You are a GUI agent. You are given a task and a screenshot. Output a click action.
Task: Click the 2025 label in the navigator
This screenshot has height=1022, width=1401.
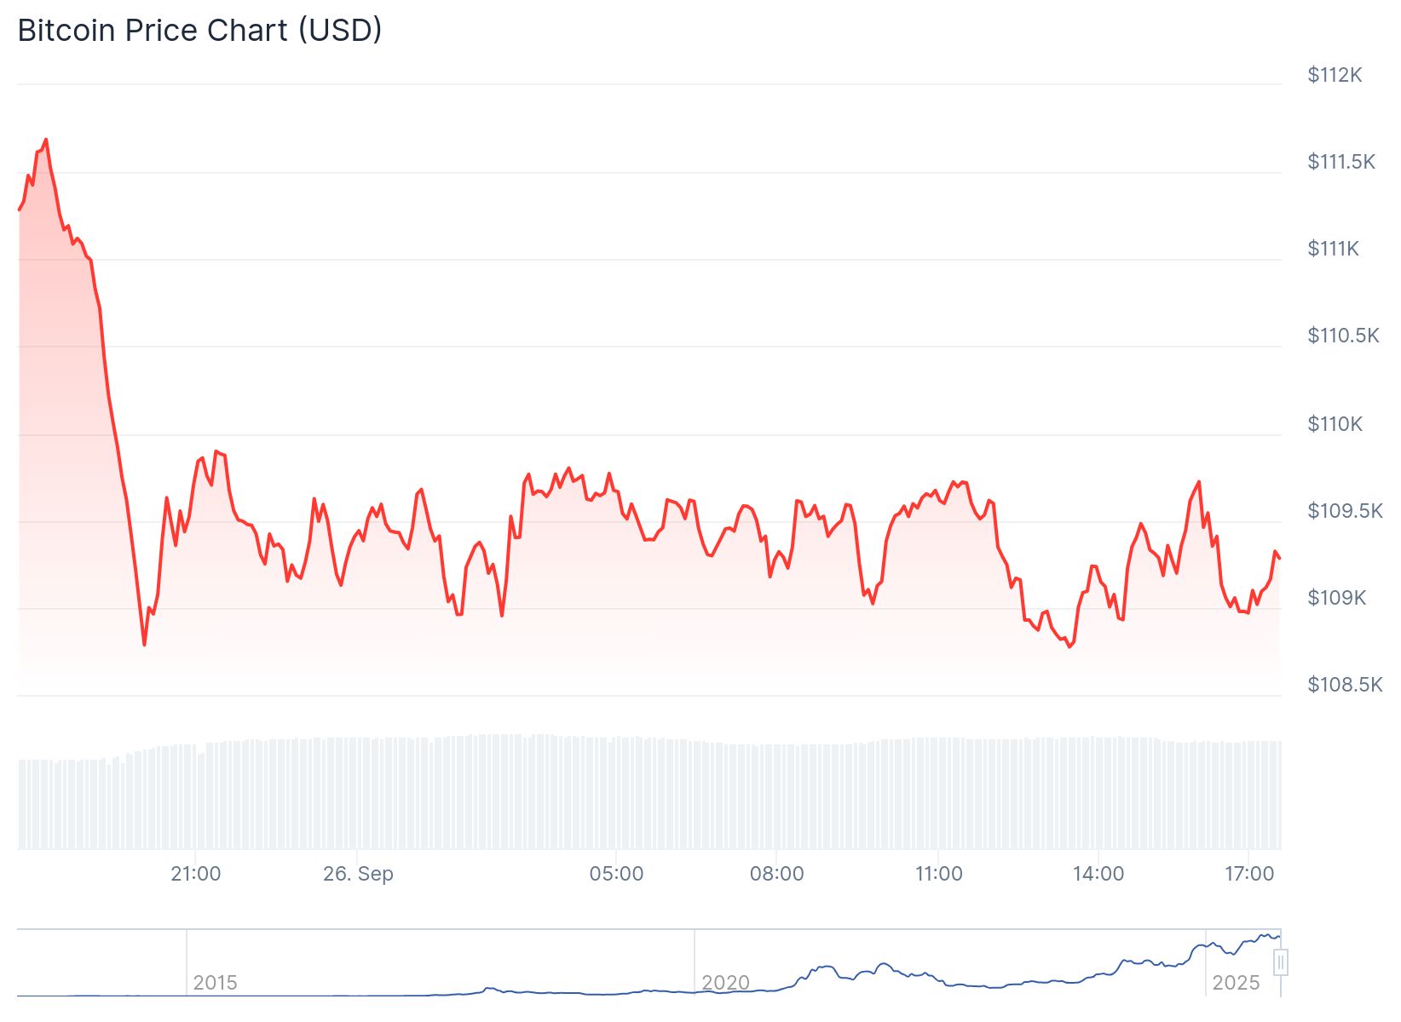1236,983
